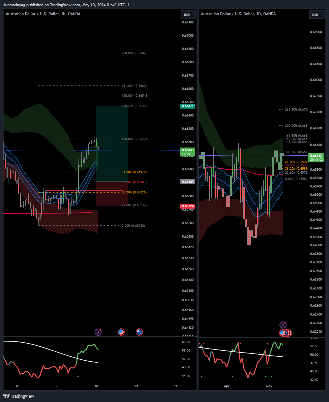The height and width of the screenshot is (402, 329).
Task: Select the 261.80% Fibonacci label on the 1D chart
Action: 296,110
